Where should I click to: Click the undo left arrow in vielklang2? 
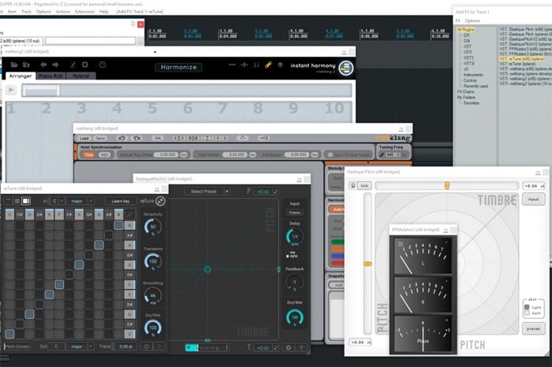[x=43, y=65]
